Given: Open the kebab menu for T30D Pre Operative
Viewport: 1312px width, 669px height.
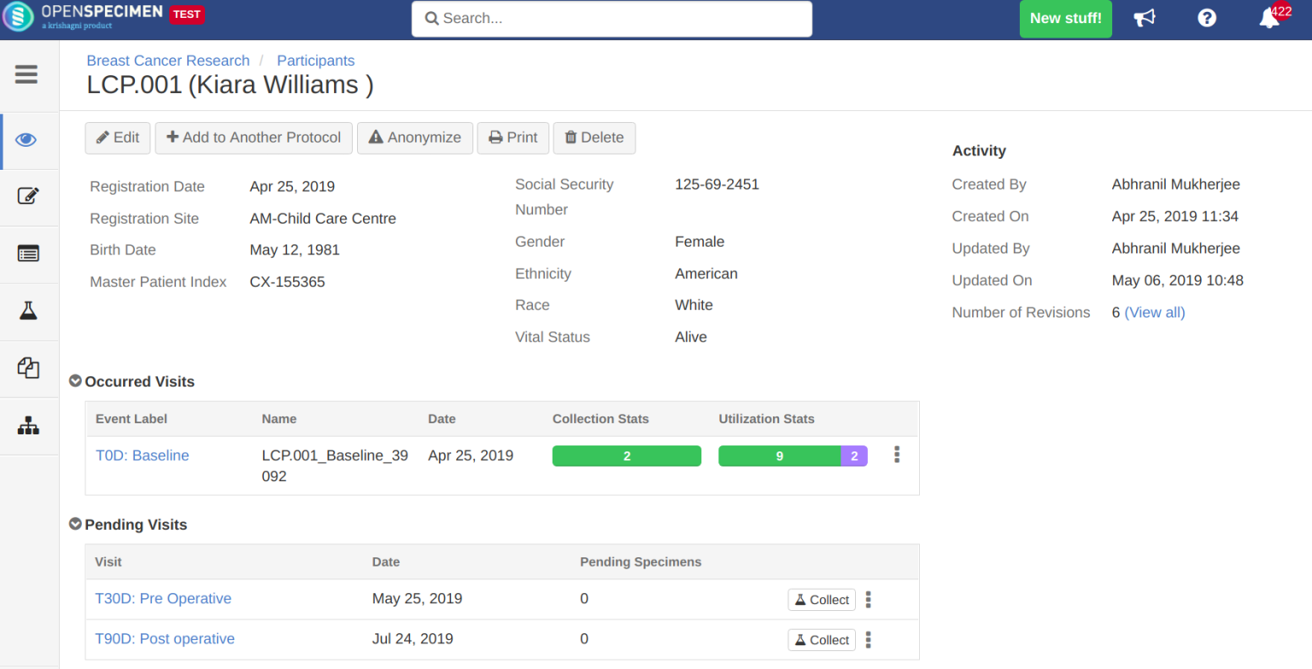Looking at the screenshot, I should click(x=868, y=599).
